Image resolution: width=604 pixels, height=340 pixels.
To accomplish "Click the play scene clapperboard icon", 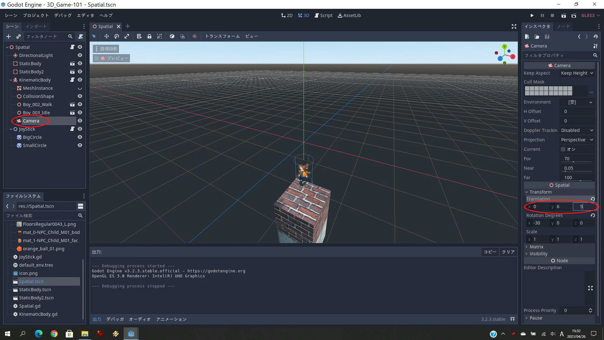I will 564,15.
